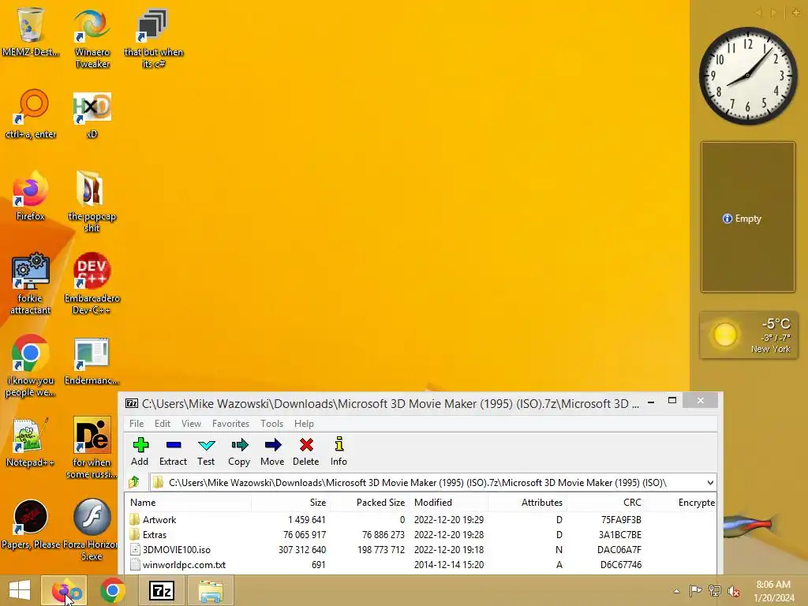Select the Papers, Please desktop shortcut

pos(31,524)
